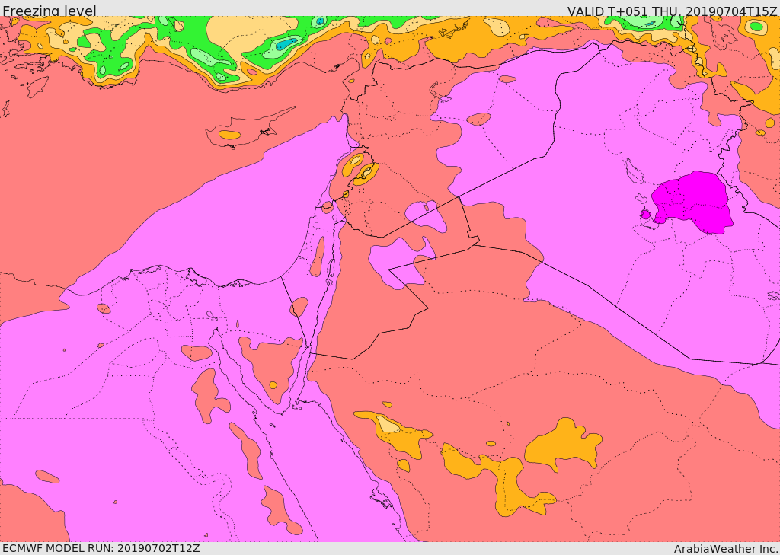
Task: Click the cyan patch over Turkey
Action: point(286,45)
